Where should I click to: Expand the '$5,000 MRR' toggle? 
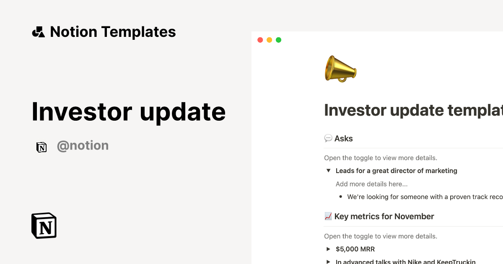329,249
